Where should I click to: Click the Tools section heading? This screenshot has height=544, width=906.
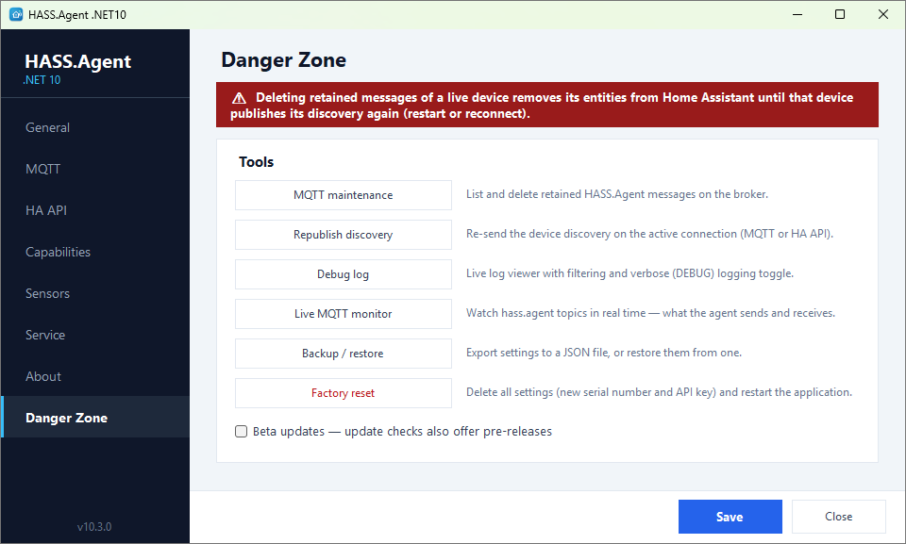[x=256, y=162]
